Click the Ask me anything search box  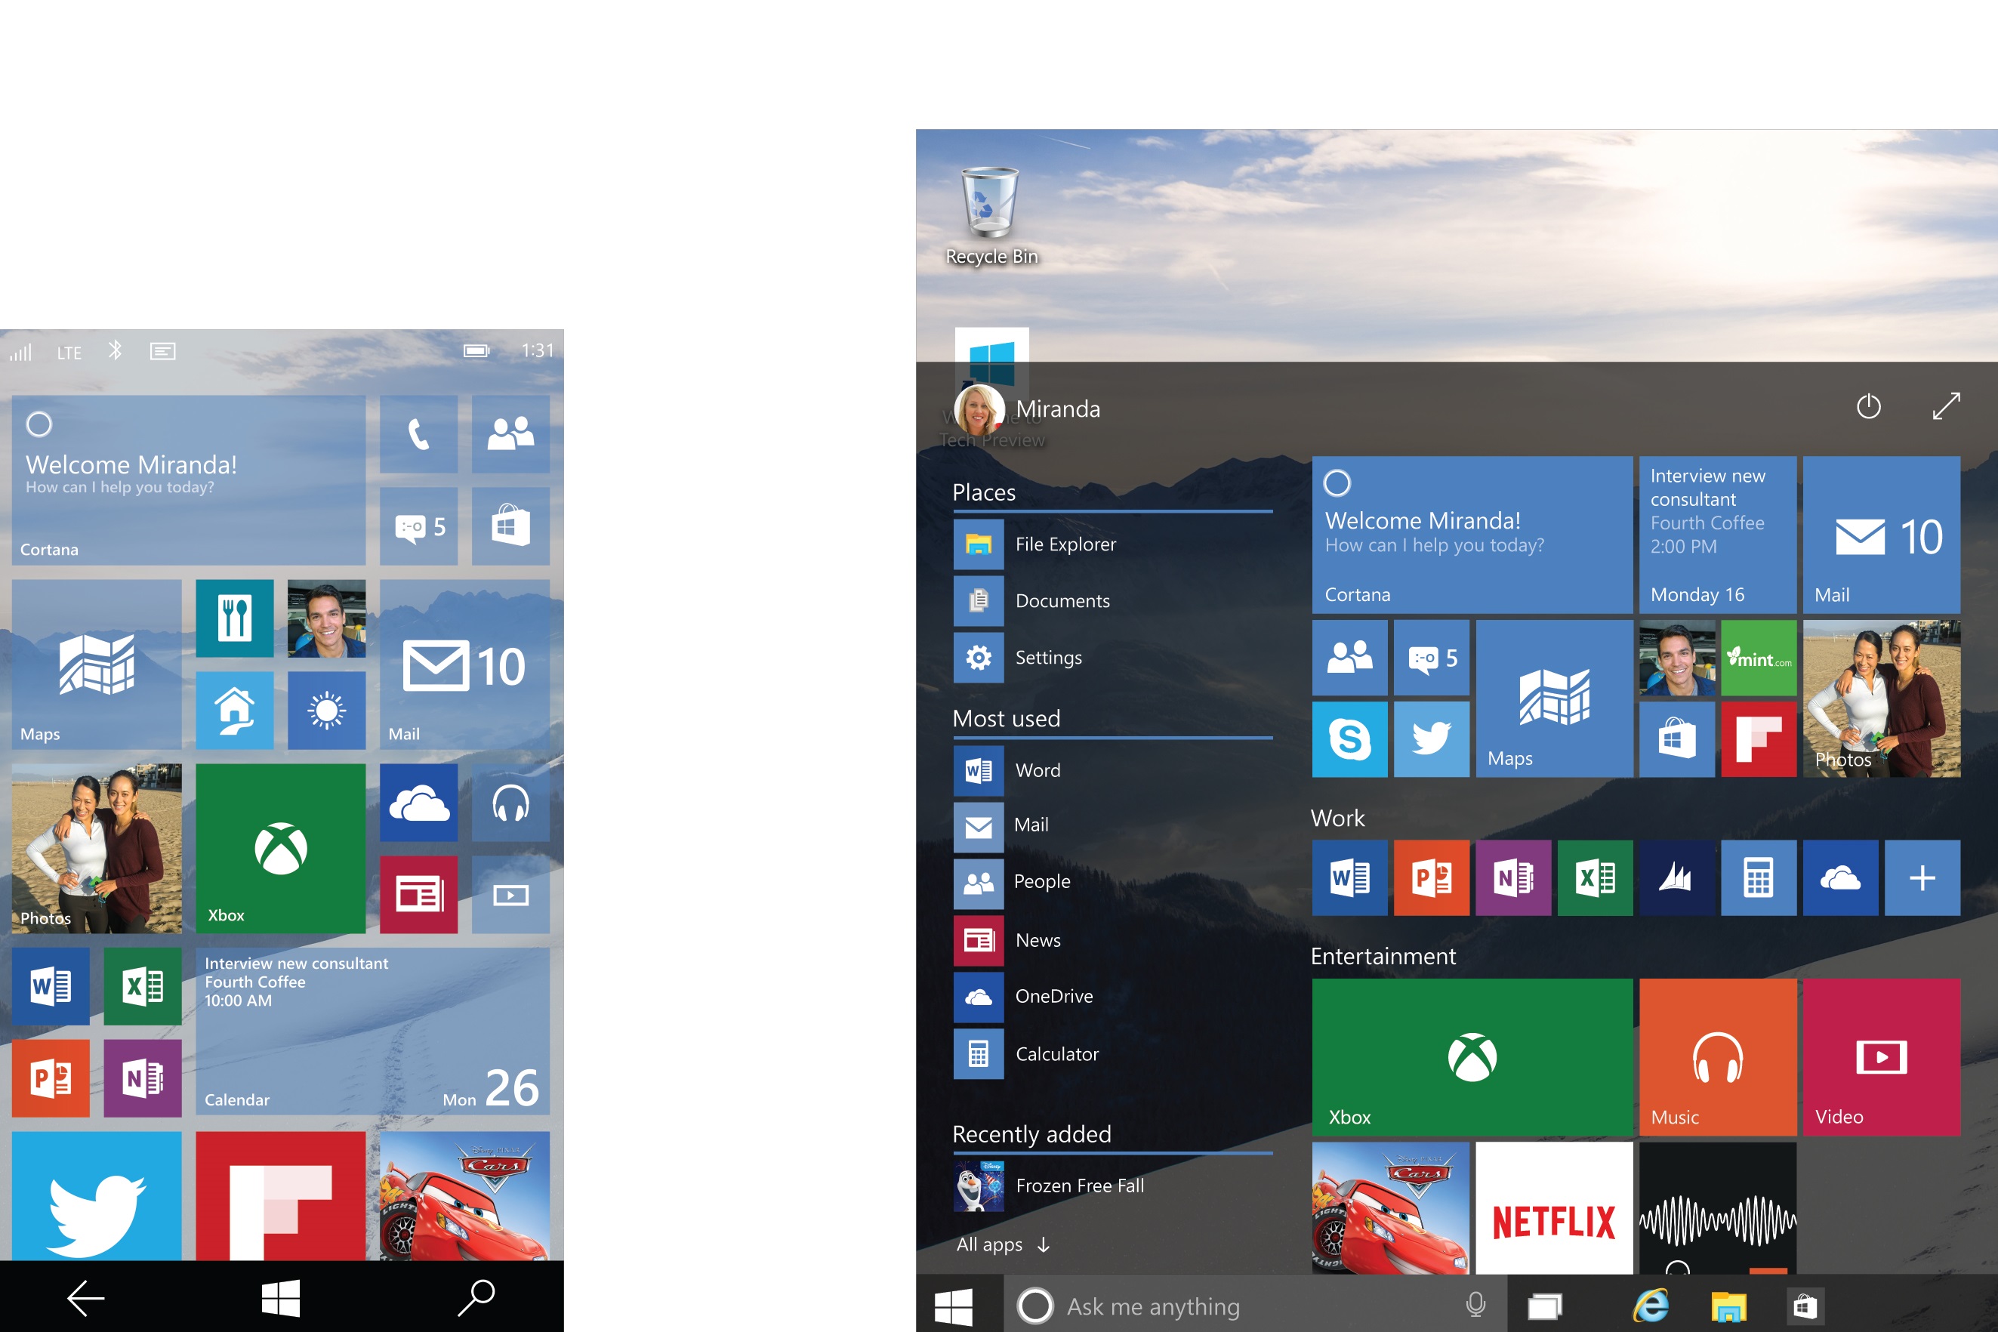[x=1256, y=1306]
